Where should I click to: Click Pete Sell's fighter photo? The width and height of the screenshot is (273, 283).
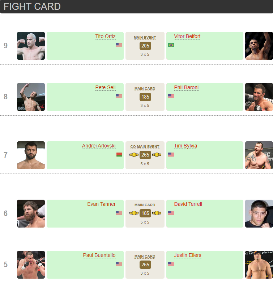31,97
